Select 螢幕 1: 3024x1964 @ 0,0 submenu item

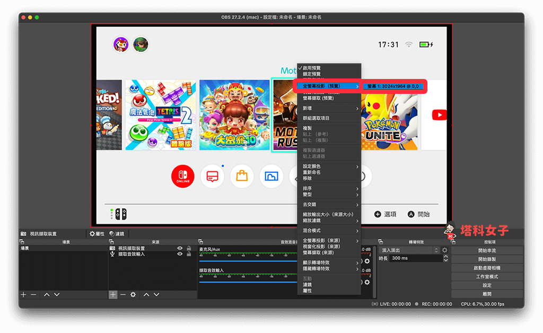pos(393,86)
